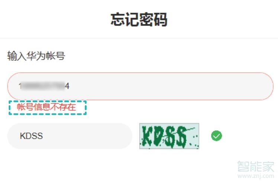Screen dimensions: 278x183
Task: Click the 智 character in the watermark
Action: (243, 166)
